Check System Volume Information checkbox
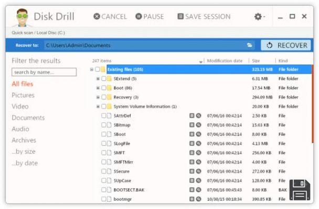Viewport: 319px width, 209px height. pyautogui.click(x=104, y=106)
